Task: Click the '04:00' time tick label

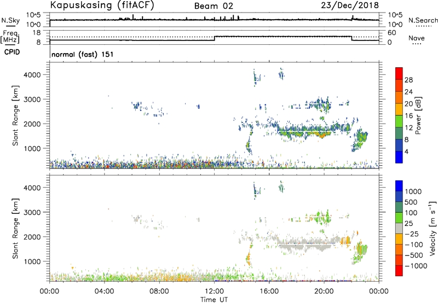Action: (104, 292)
